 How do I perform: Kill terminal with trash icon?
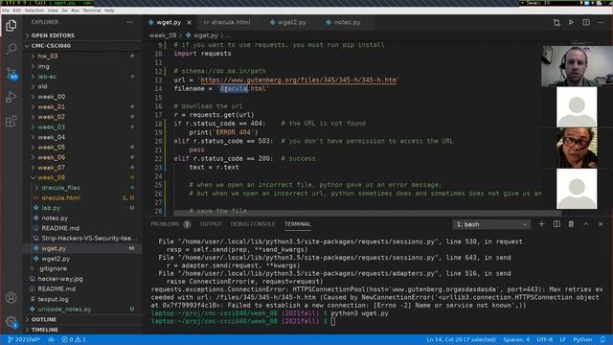(571, 224)
